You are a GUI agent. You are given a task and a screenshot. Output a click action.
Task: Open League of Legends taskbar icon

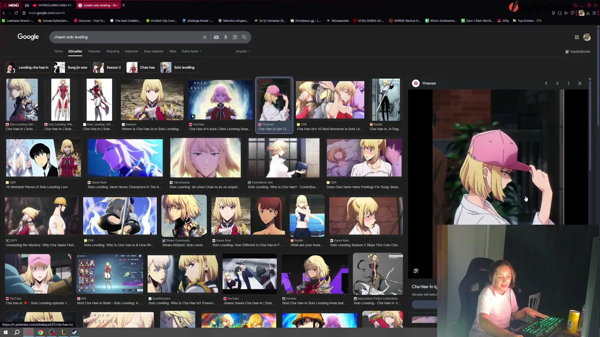coord(63,332)
